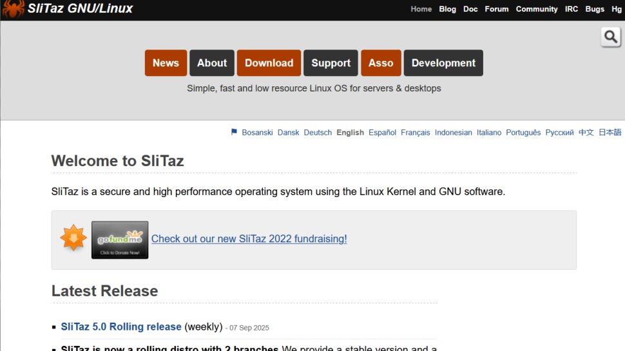
Task: Switch language to Français
Action: coord(416,132)
